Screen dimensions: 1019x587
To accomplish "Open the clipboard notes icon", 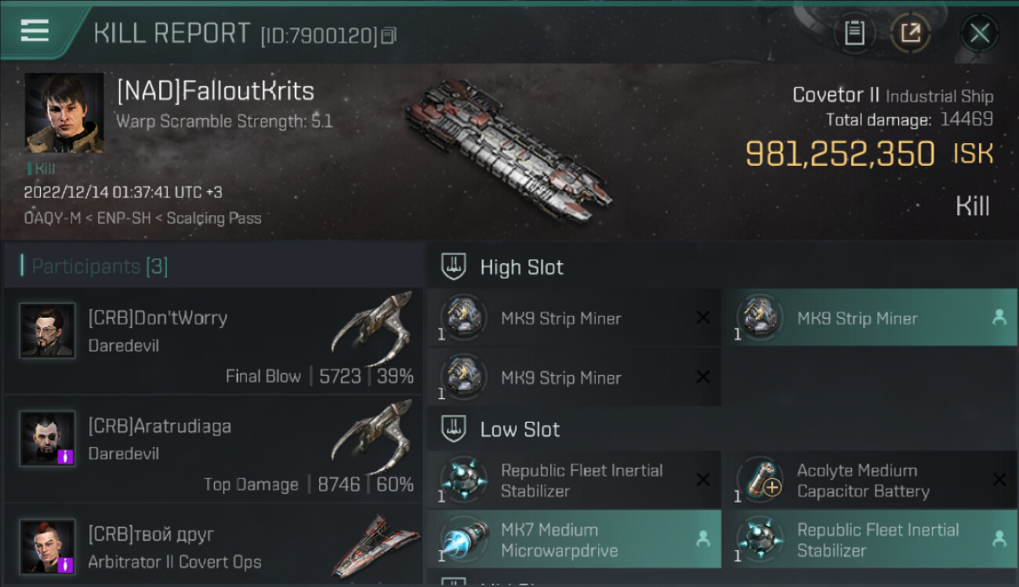I will [x=854, y=33].
